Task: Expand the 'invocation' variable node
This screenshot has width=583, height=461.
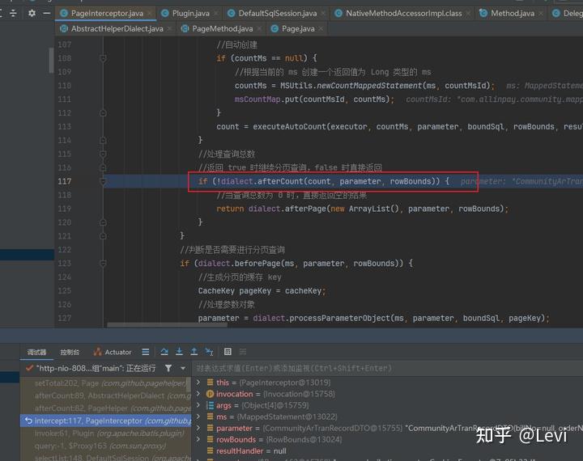Action: tap(198, 394)
